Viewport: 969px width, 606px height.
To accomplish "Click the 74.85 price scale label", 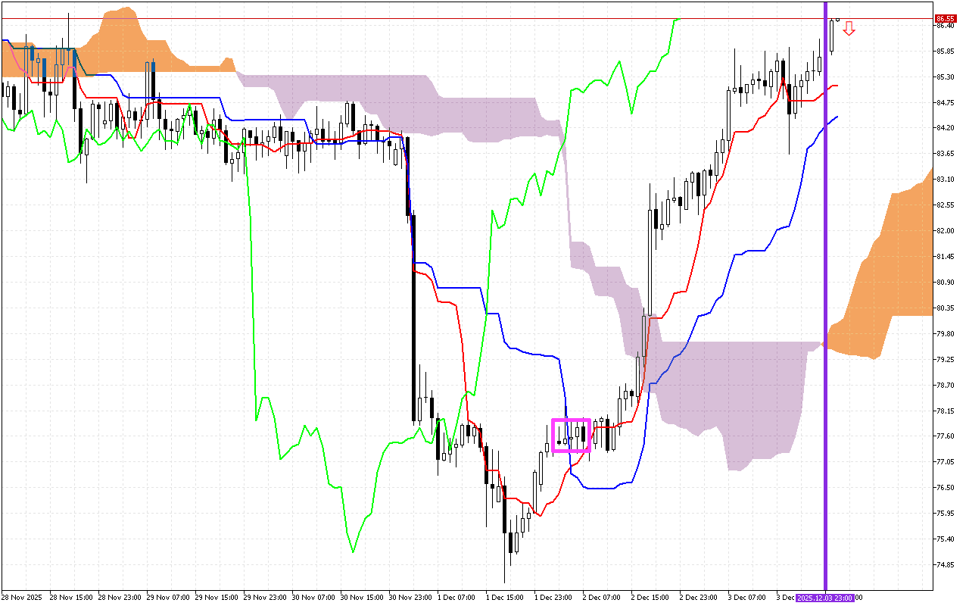I will [944, 565].
